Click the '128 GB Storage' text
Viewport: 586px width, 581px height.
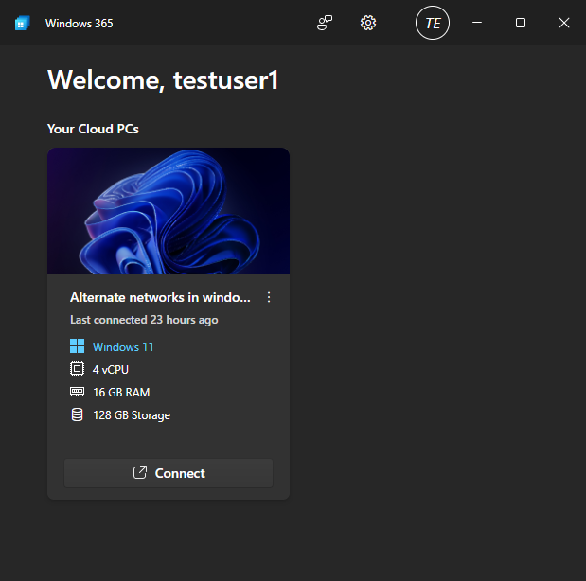click(x=132, y=415)
